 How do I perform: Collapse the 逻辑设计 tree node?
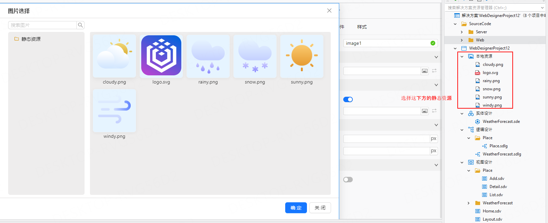coord(462,130)
